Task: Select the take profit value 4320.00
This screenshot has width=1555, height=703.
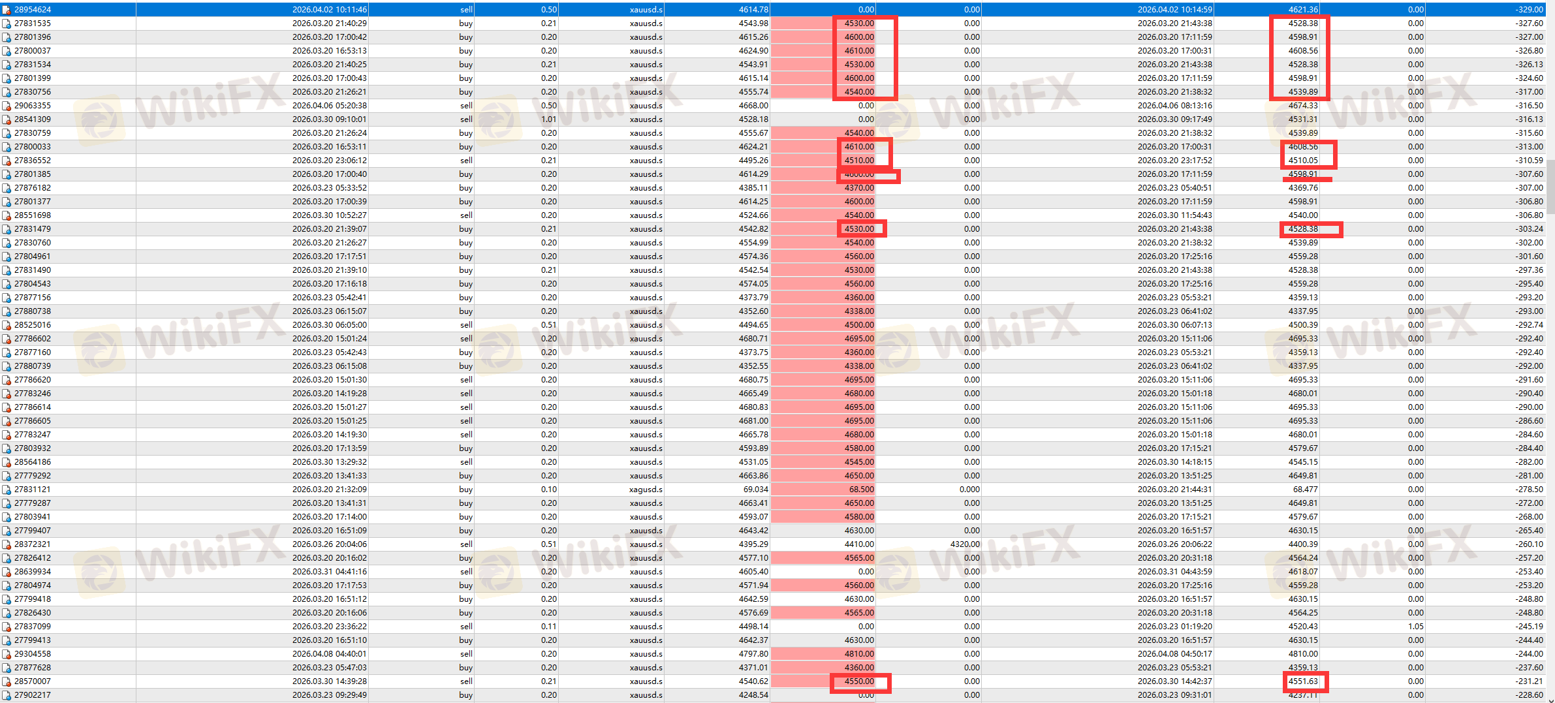Action: (x=965, y=544)
